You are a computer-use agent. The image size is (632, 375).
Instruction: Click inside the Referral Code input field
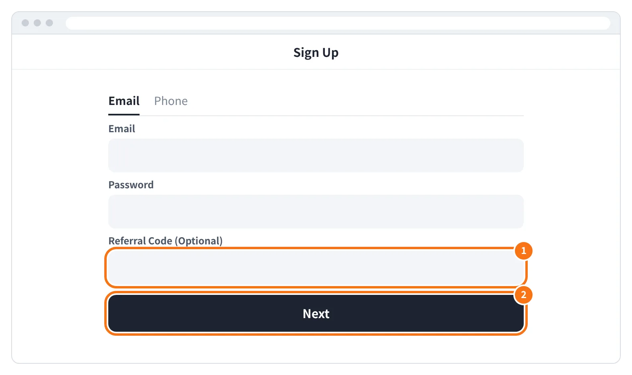point(316,268)
